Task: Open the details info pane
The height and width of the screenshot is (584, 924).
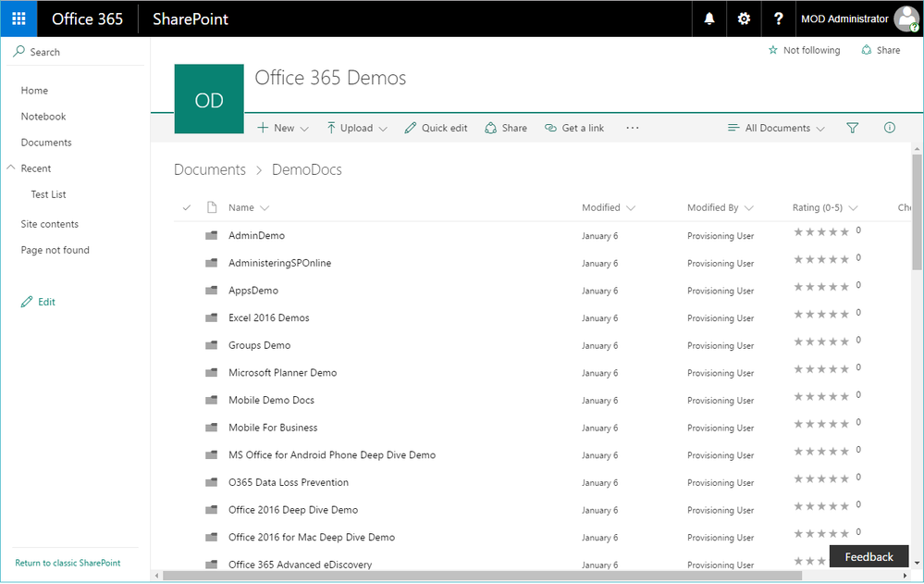Action: tap(889, 128)
